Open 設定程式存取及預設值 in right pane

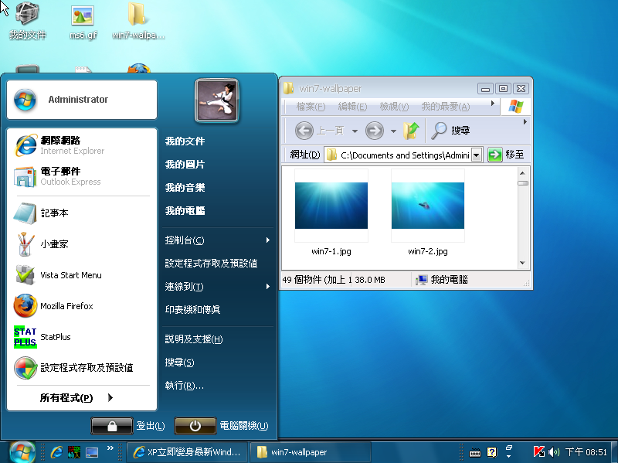point(211,264)
